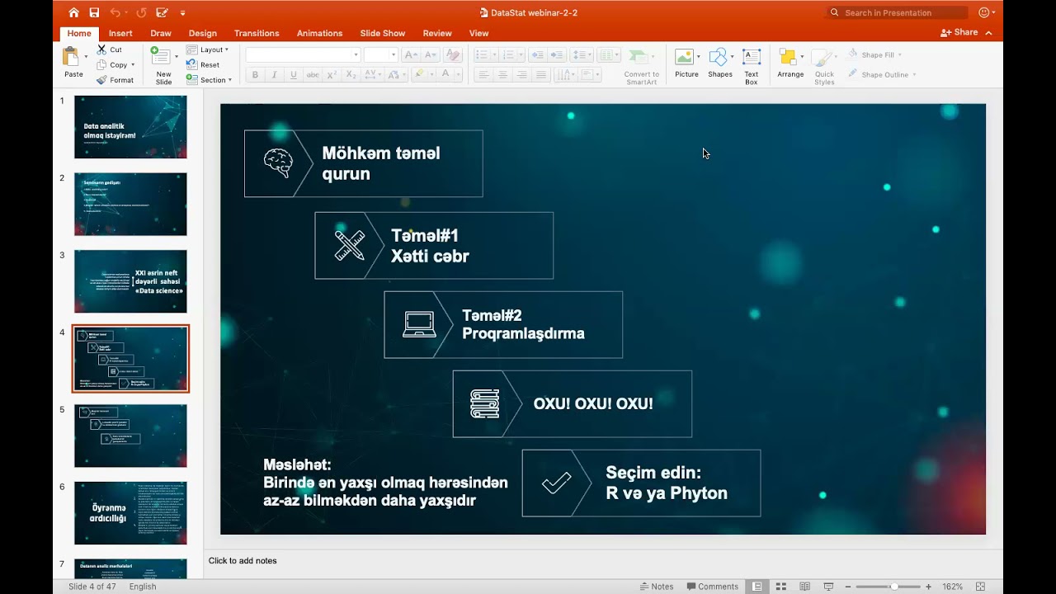Screen dimensions: 1056x594
Task: Click the Share button
Action: [x=959, y=32]
